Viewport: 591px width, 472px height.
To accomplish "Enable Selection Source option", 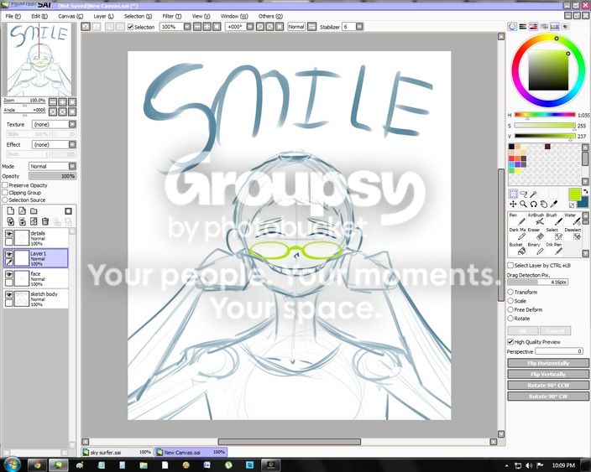I will click(x=5, y=200).
